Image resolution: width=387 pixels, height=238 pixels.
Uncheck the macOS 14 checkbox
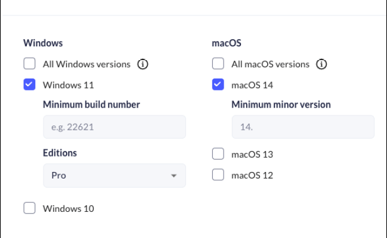(218, 84)
